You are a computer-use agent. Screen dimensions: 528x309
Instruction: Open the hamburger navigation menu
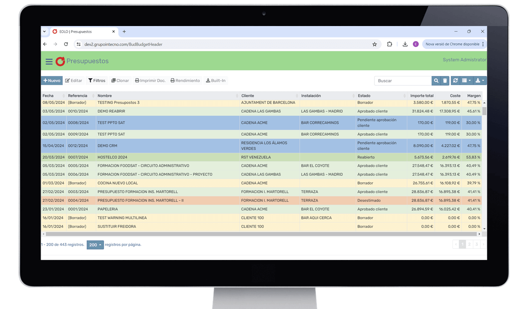tap(49, 61)
